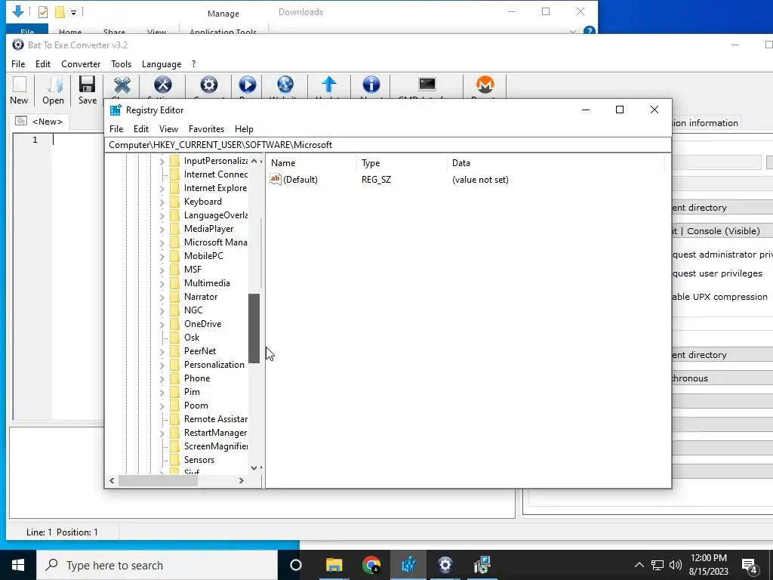Open the notification center icon
773x580 pixels.
[x=750, y=565]
